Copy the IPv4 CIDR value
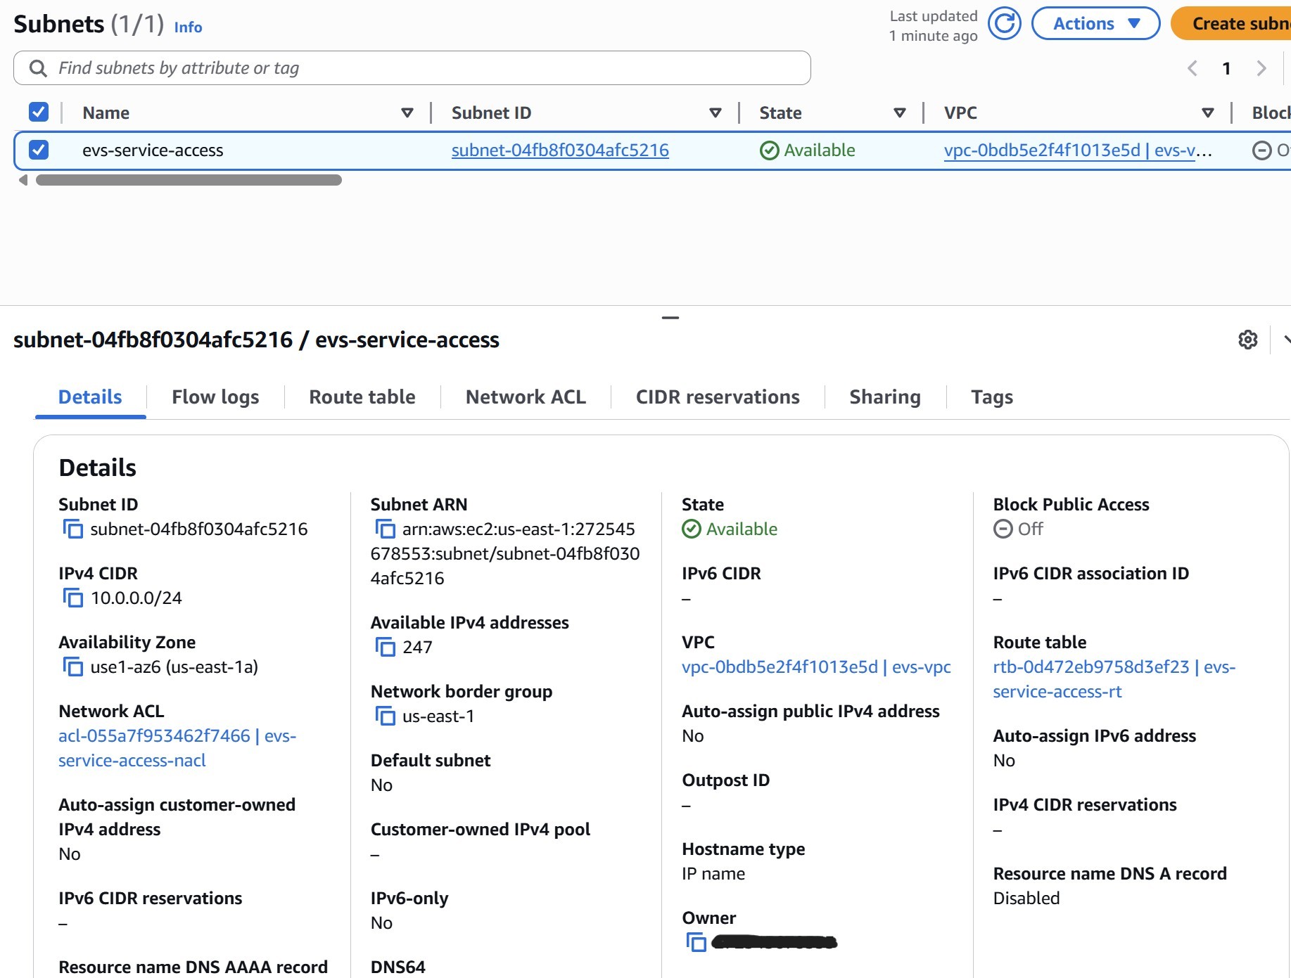Viewport: 1291px width, 978px height. [74, 598]
